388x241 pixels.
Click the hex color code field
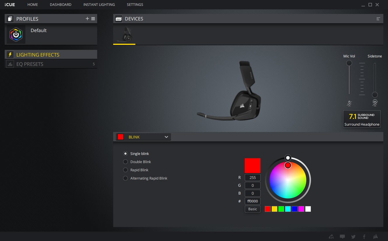pos(253,201)
